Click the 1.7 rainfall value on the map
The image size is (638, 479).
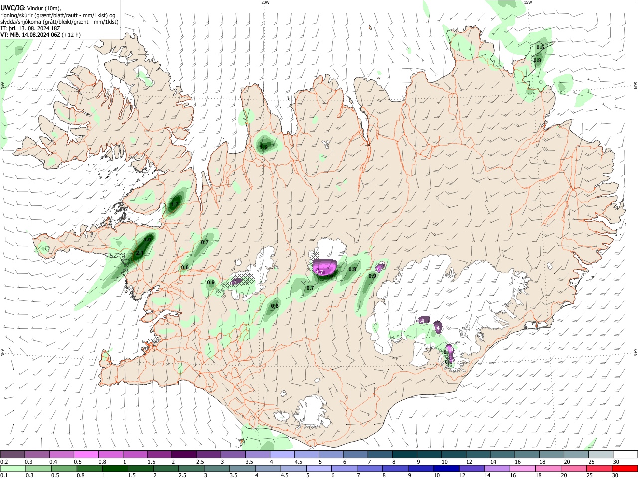pos(174,204)
